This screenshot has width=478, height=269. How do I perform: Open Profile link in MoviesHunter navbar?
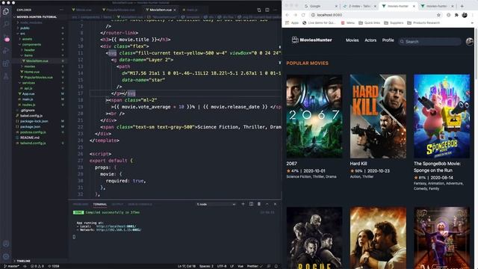click(x=388, y=40)
